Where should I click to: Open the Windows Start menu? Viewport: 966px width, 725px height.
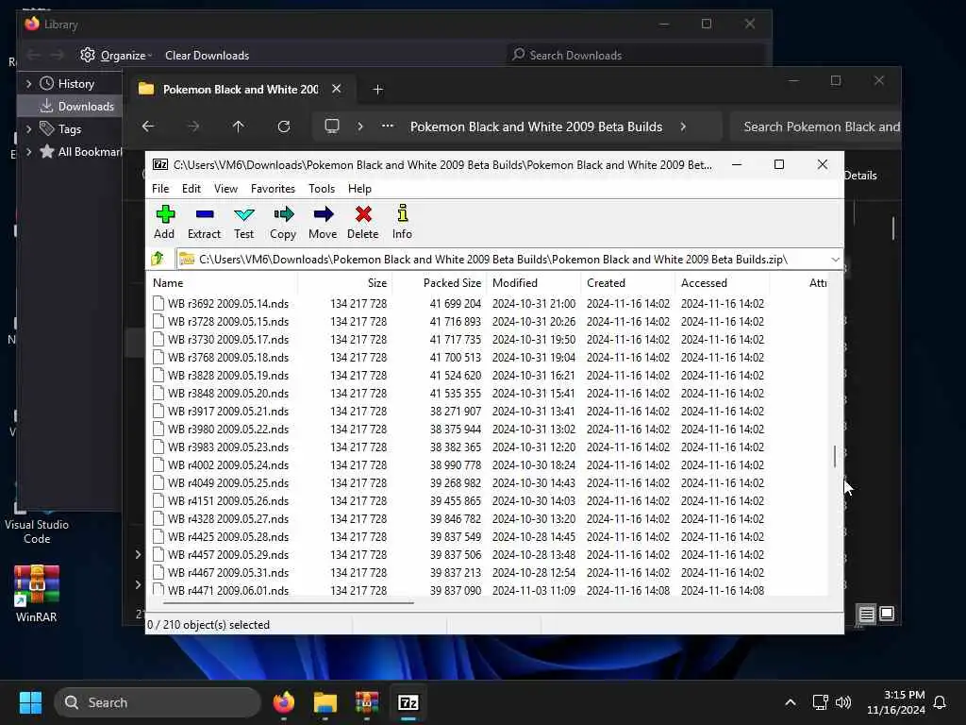(x=30, y=702)
